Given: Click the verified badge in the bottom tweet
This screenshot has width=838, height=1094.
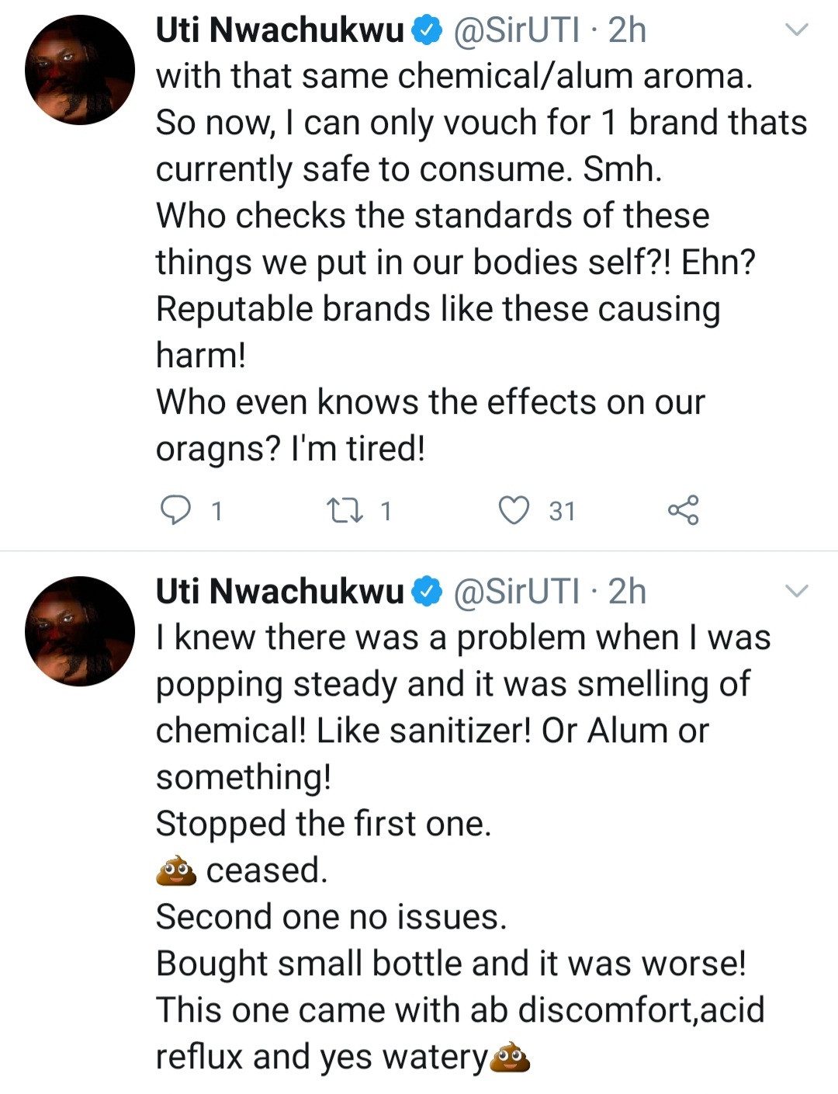Looking at the screenshot, I should pyautogui.click(x=426, y=592).
